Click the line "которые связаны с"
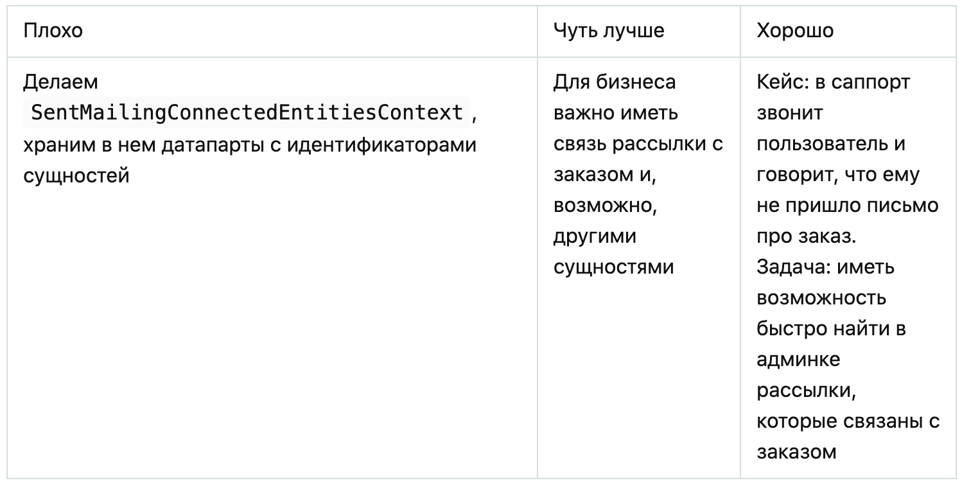Screen dimensions: 962x483 [848, 421]
